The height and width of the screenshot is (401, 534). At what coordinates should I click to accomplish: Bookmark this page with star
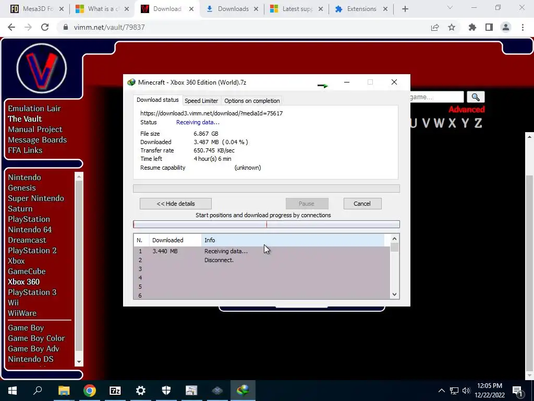pyautogui.click(x=452, y=27)
